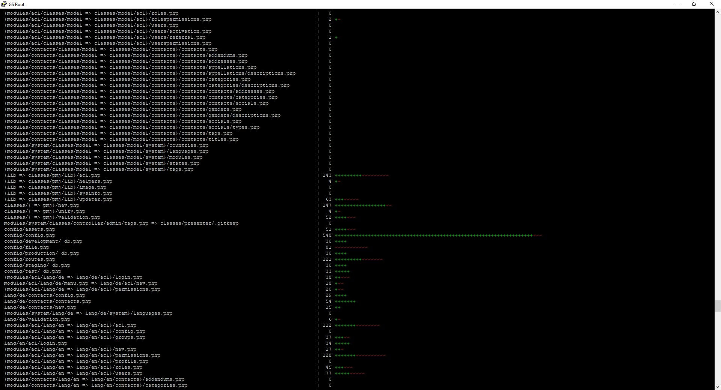
Task: Click the GS Root title bar text
Action: click(x=17, y=4)
